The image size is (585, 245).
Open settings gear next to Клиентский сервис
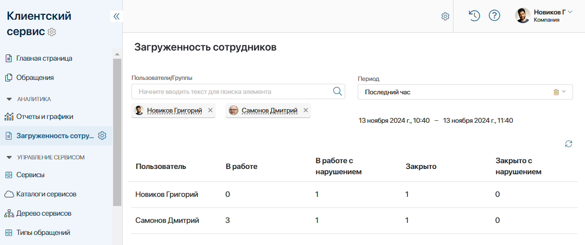pyautogui.click(x=52, y=32)
